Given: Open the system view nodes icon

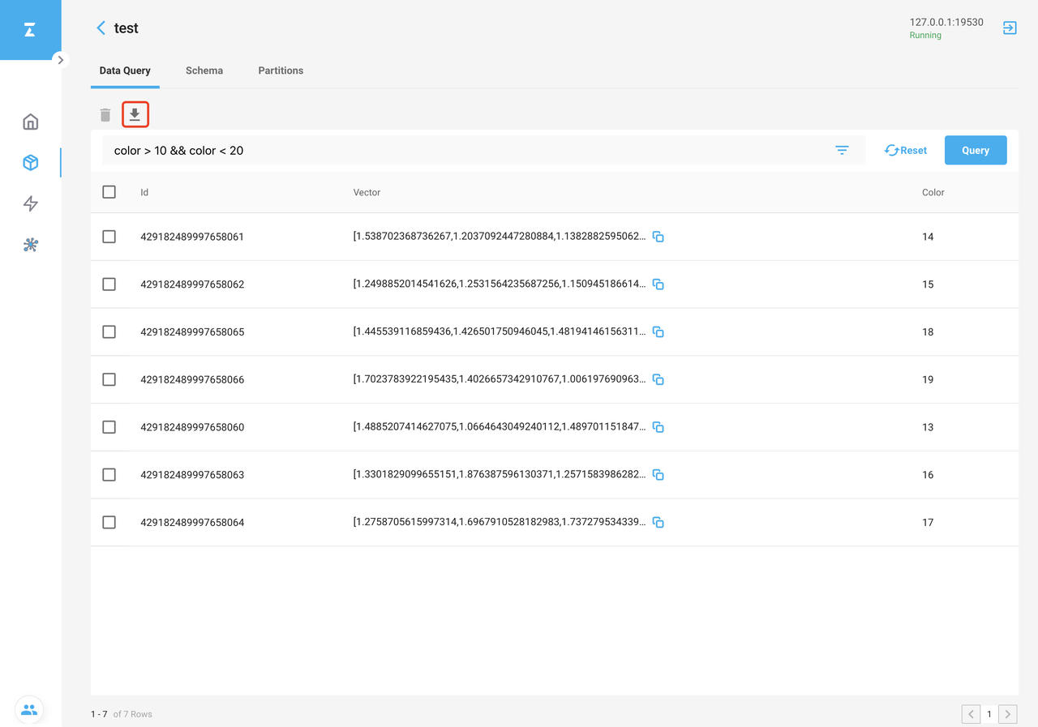Looking at the screenshot, I should [31, 245].
